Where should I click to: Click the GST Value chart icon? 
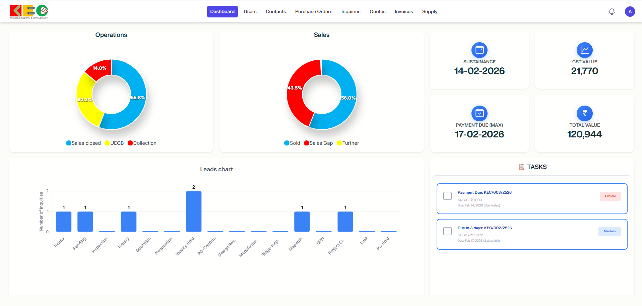tap(584, 50)
